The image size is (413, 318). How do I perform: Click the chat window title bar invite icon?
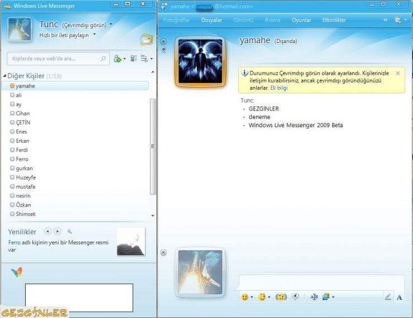pyautogui.click(x=164, y=6)
